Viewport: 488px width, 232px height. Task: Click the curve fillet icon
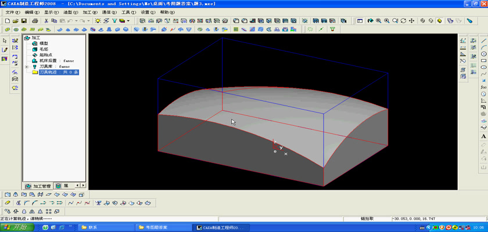pos(27,203)
